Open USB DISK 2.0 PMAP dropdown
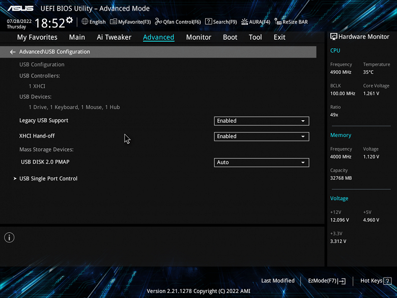This screenshot has width=397, height=298. point(262,162)
